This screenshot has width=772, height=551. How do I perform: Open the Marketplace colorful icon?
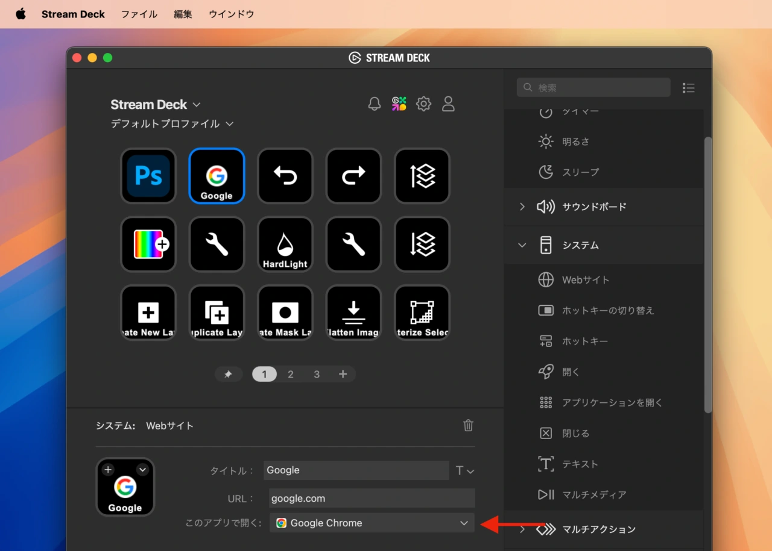click(399, 104)
